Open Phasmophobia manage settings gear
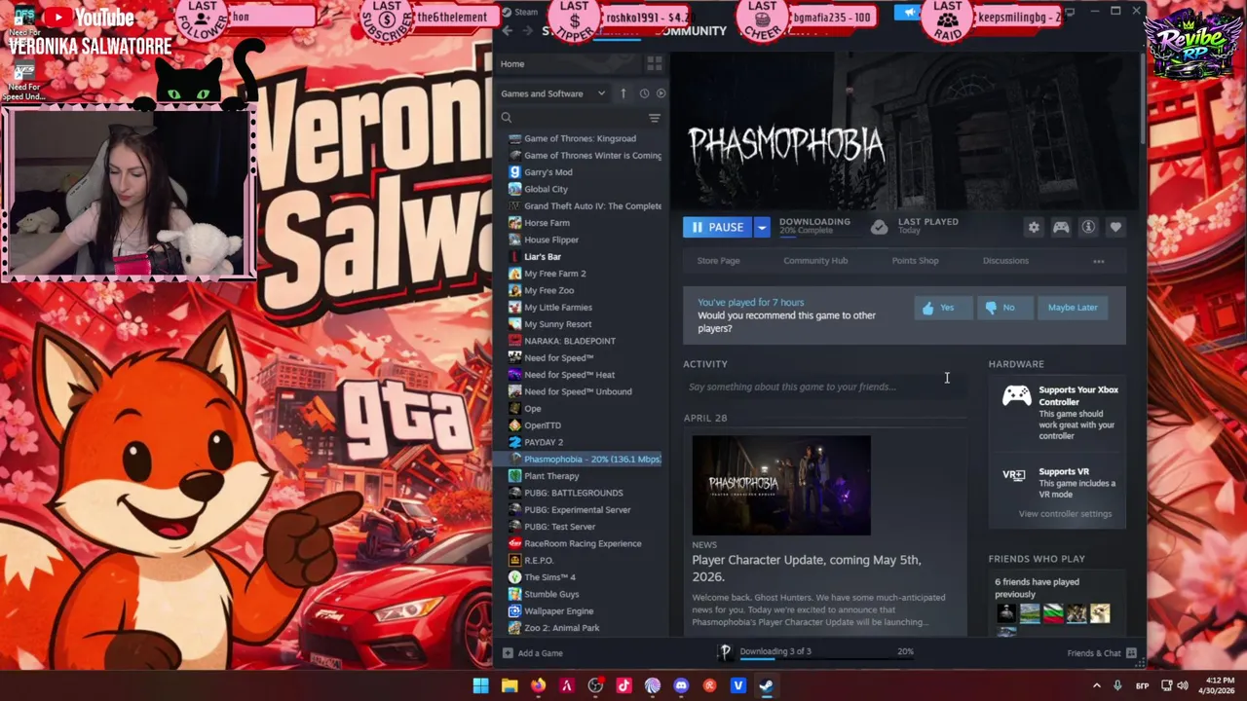The width and height of the screenshot is (1247, 701). (x=1034, y=227)
